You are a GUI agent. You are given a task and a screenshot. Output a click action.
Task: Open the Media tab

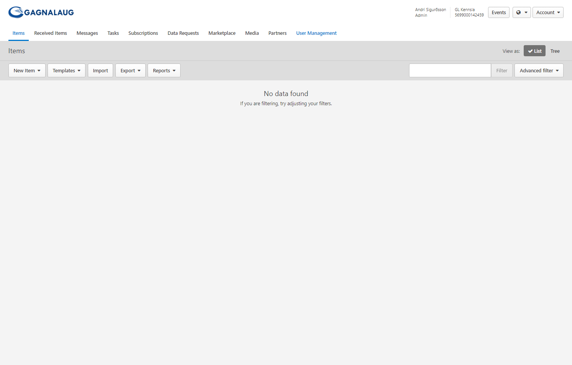(252, 33)
